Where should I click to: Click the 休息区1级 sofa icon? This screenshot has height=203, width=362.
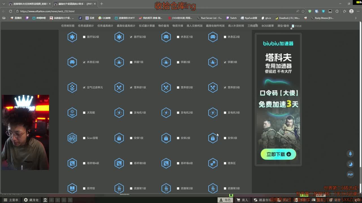[166, 37]
